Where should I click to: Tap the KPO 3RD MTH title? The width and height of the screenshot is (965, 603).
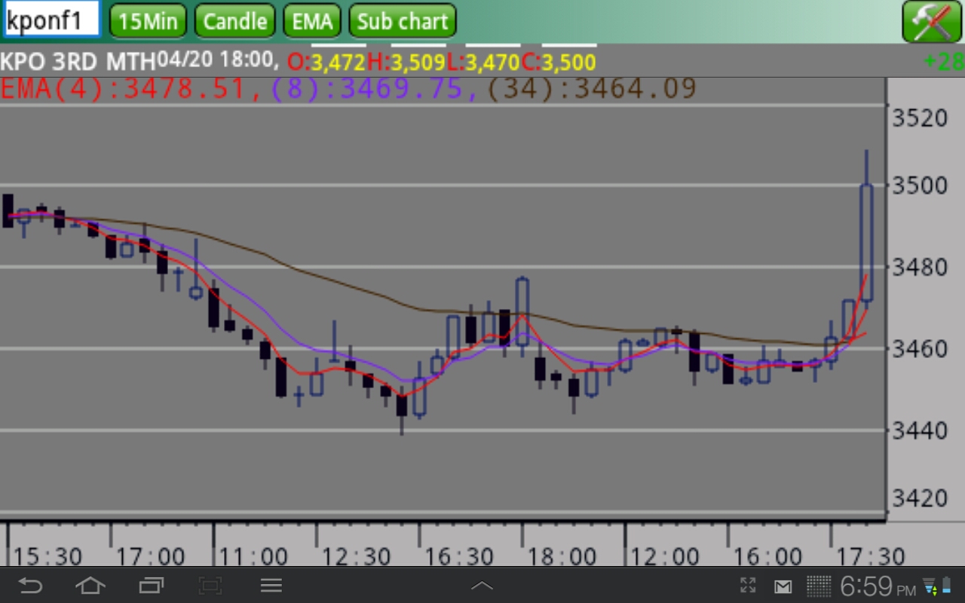pyautogui.click(x=78, y=61)
